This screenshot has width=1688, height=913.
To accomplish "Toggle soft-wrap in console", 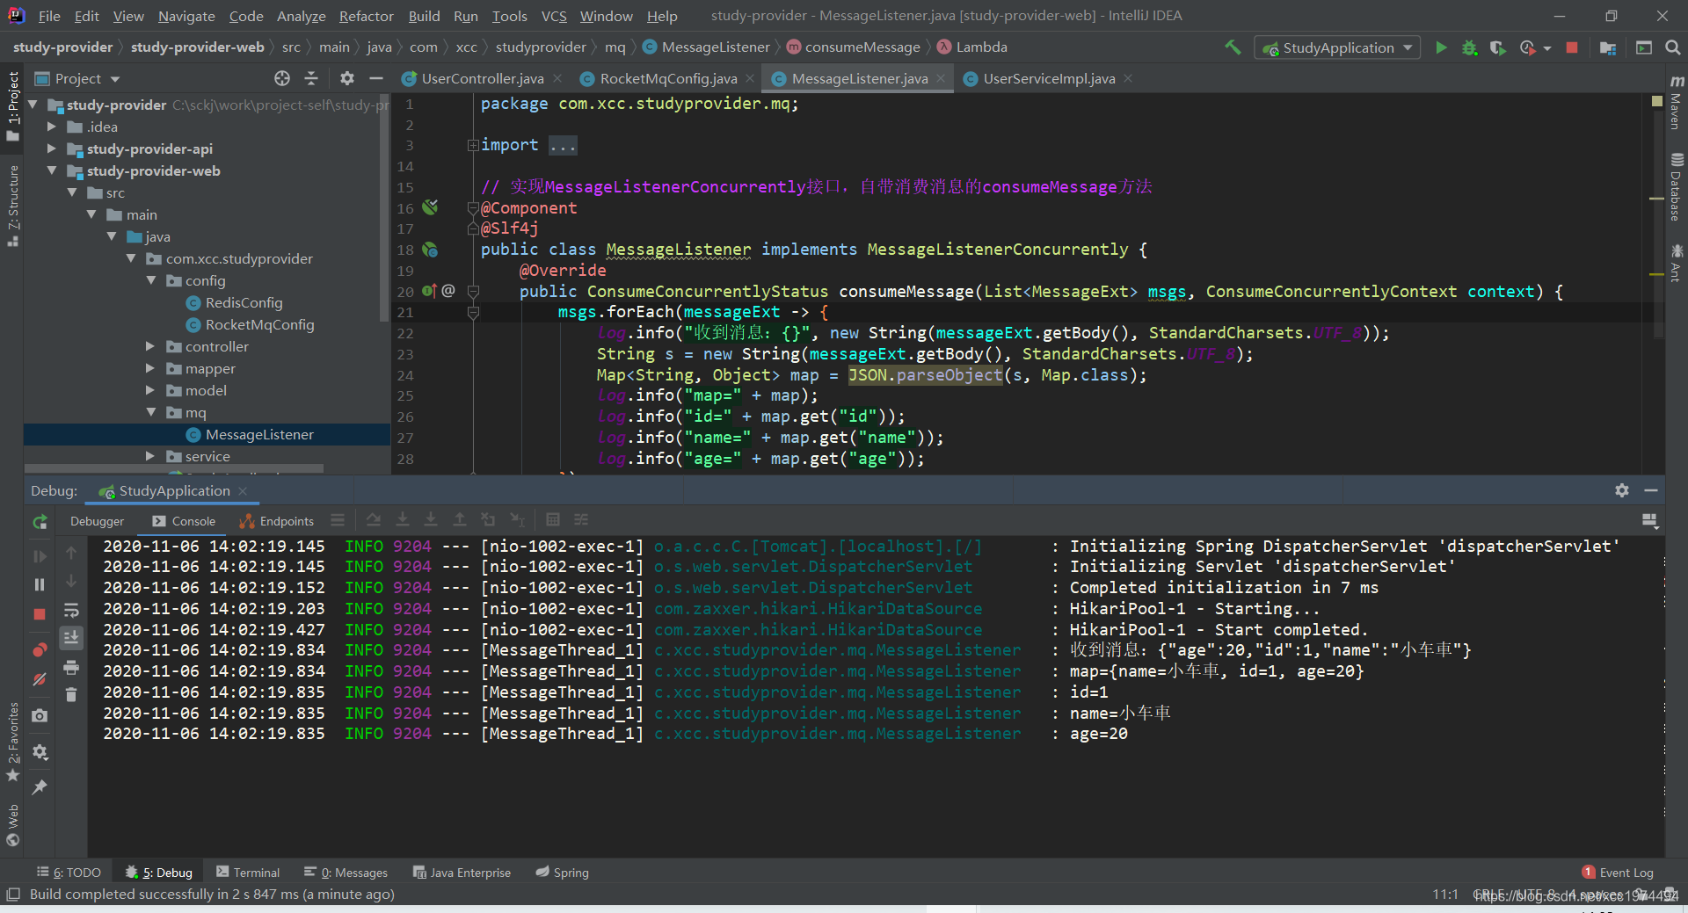I will [71, 610].
